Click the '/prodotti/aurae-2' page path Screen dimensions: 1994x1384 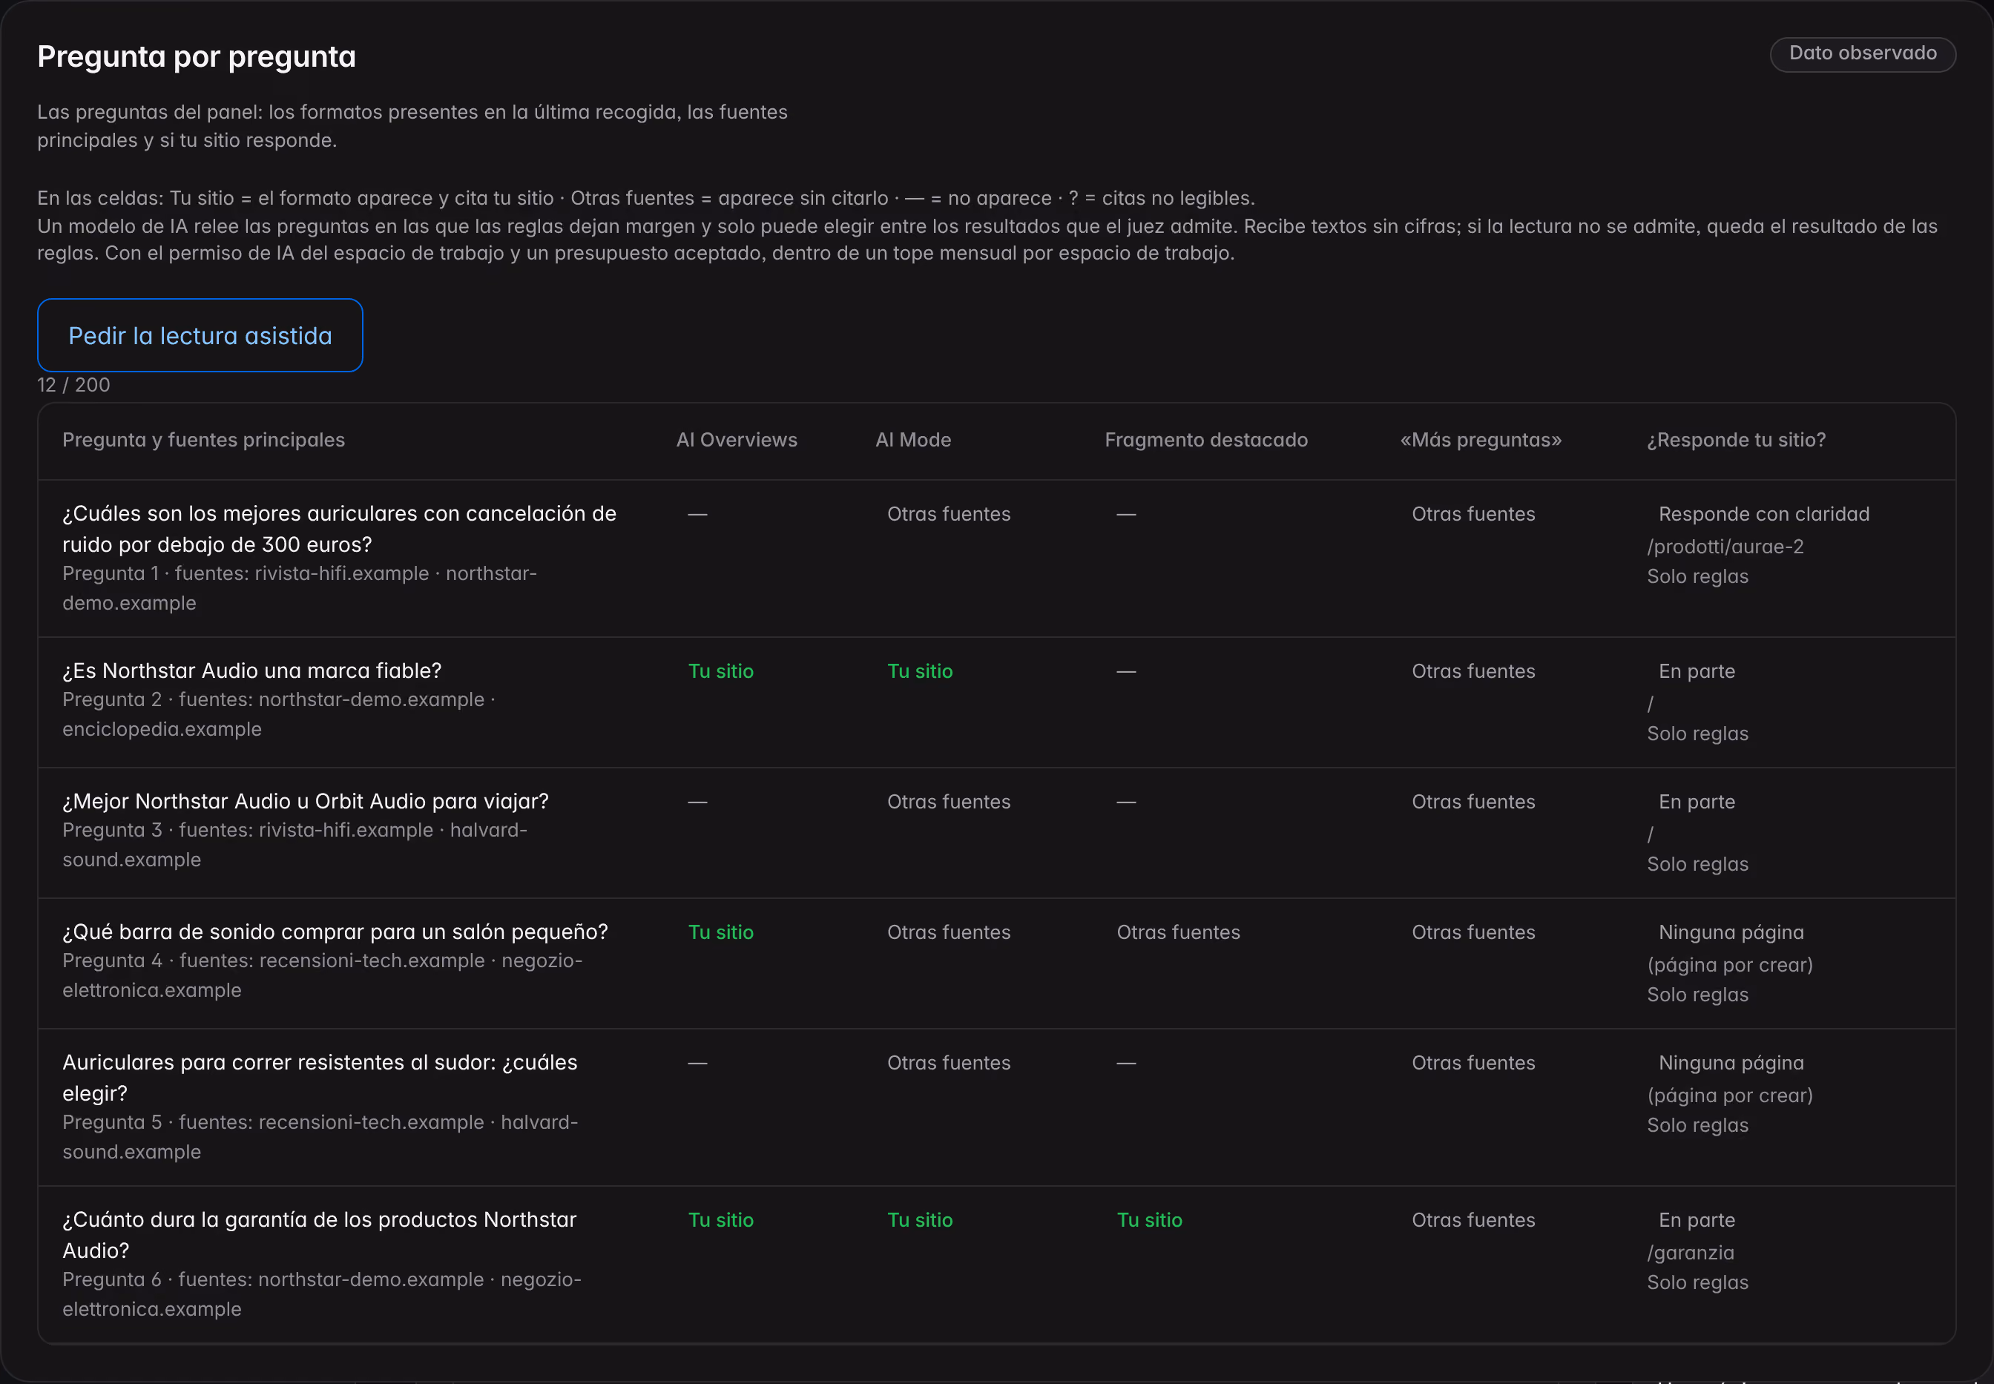[1725, 547]
